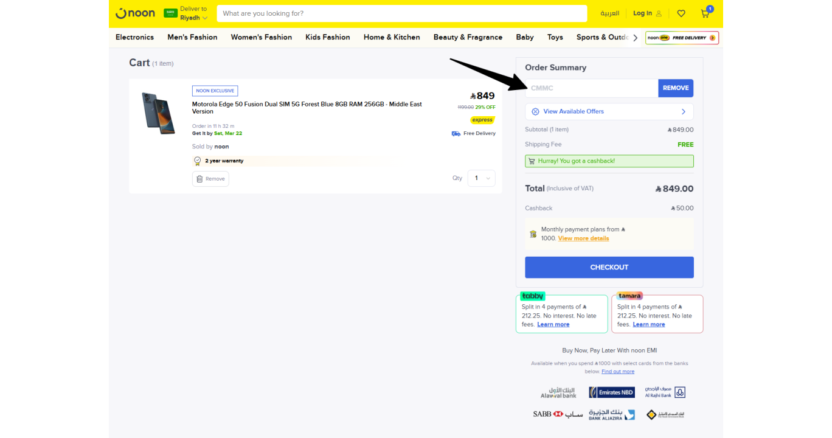832x438 pixels.
Task: Click the 2 year warranty badge icon
Action: point(197,161)
